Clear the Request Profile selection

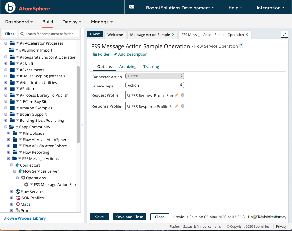click(183, 95)
